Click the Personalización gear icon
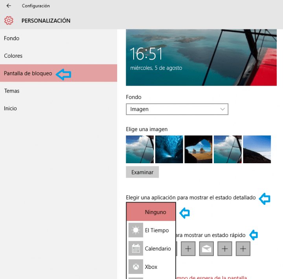283x279 pixels. (9, 20)
